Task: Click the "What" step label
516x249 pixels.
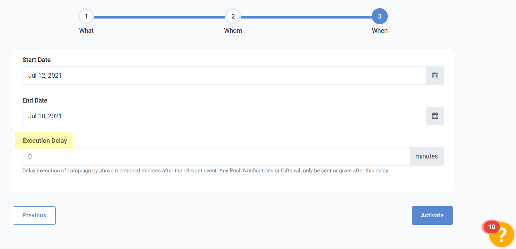Action: pos(86,31)
